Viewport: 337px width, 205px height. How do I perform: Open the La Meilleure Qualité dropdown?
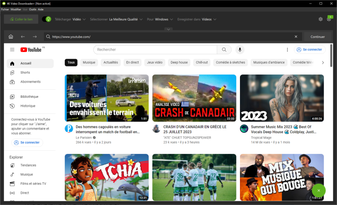point(116,19)
